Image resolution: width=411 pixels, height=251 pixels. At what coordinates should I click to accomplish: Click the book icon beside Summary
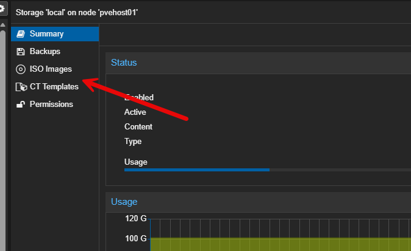[x=20, y=34]
